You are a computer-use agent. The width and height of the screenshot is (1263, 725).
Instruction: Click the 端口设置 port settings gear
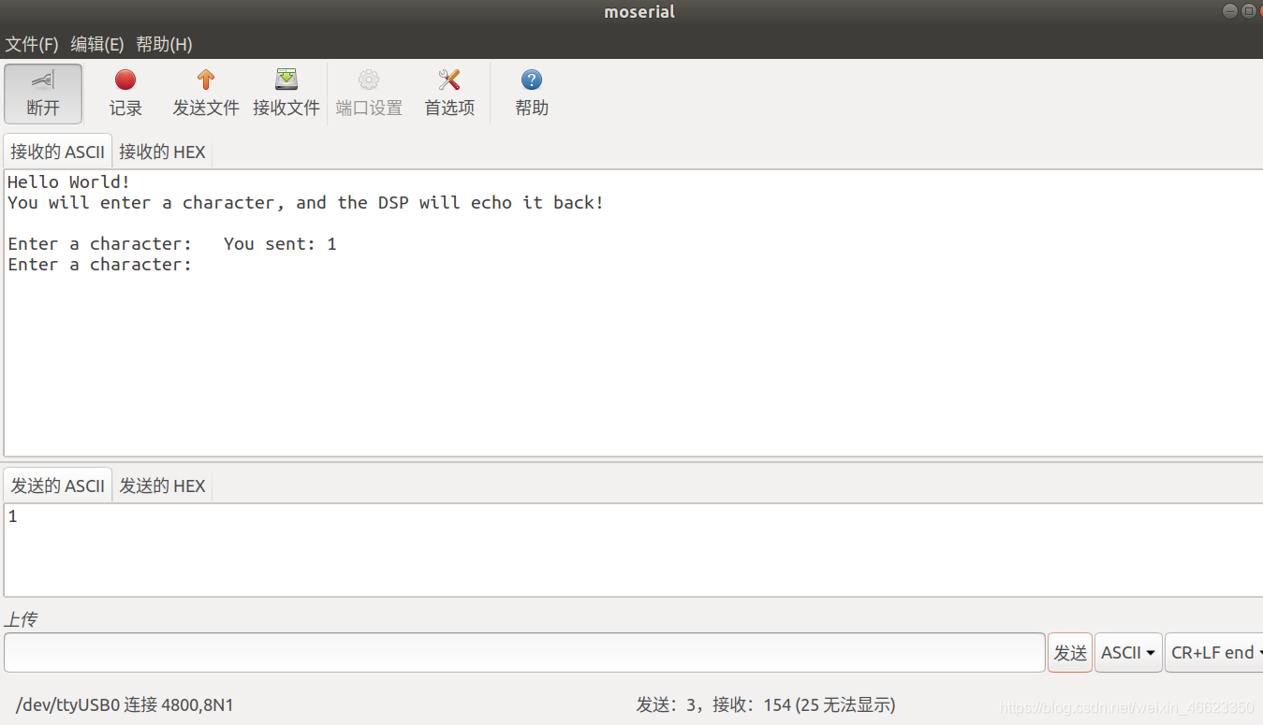[369, 94]
